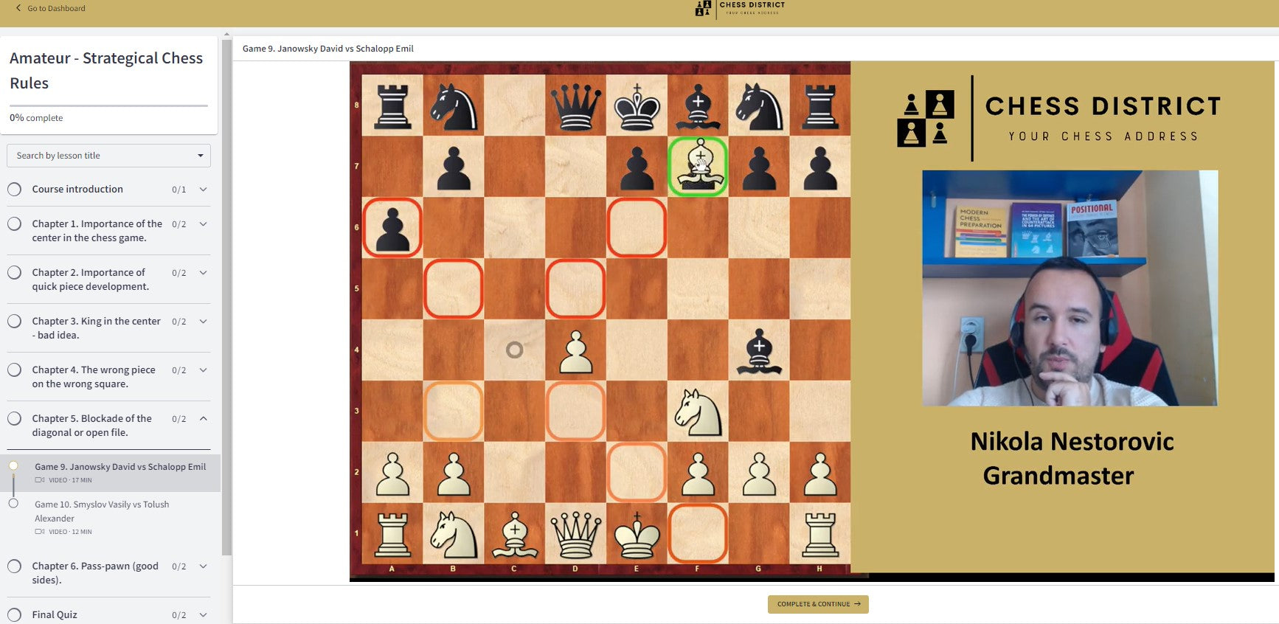Select the white pawn on d4
Image resolution: width=1279 pixels, height=624 pixels.
(575, 351)
